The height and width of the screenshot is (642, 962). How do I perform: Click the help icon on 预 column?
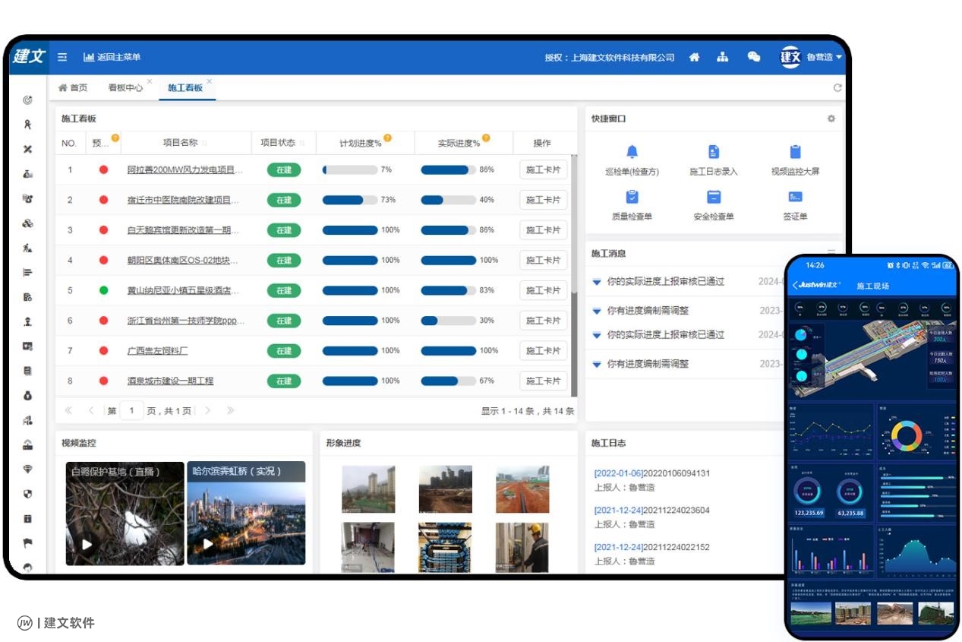coord(115,138)
